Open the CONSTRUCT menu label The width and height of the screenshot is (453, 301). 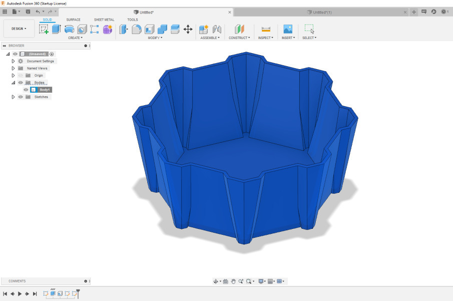point(239,38)
